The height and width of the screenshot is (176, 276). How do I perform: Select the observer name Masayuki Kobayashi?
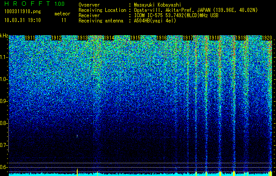pyautogui.click(x=157, y=5)
